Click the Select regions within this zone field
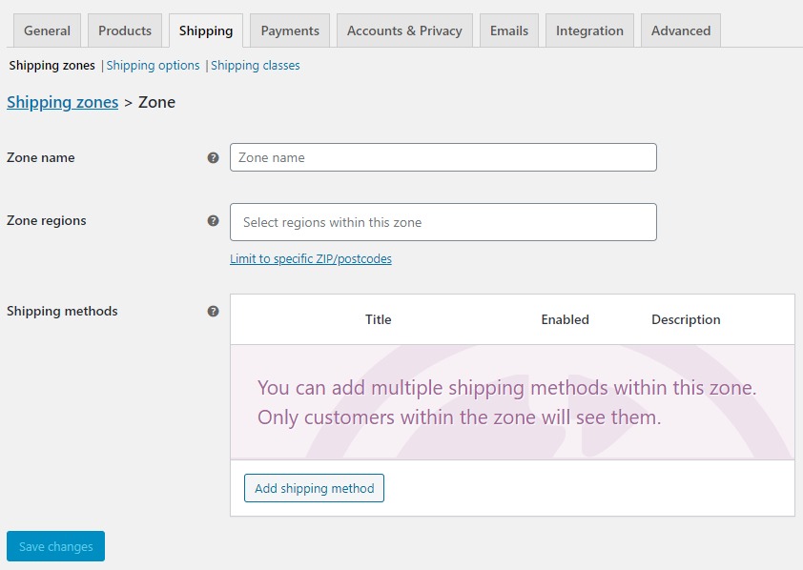Screen dimensions: 803x570 click(x=442, y=221)
